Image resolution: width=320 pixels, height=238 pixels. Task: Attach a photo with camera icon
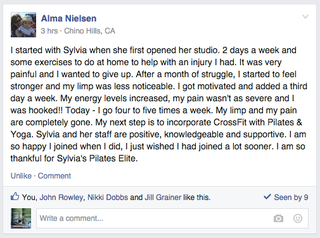pos(278,218)
